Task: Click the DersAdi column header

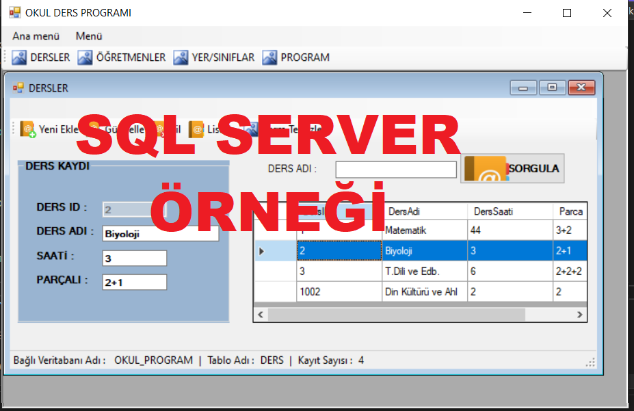Action: 424,211
